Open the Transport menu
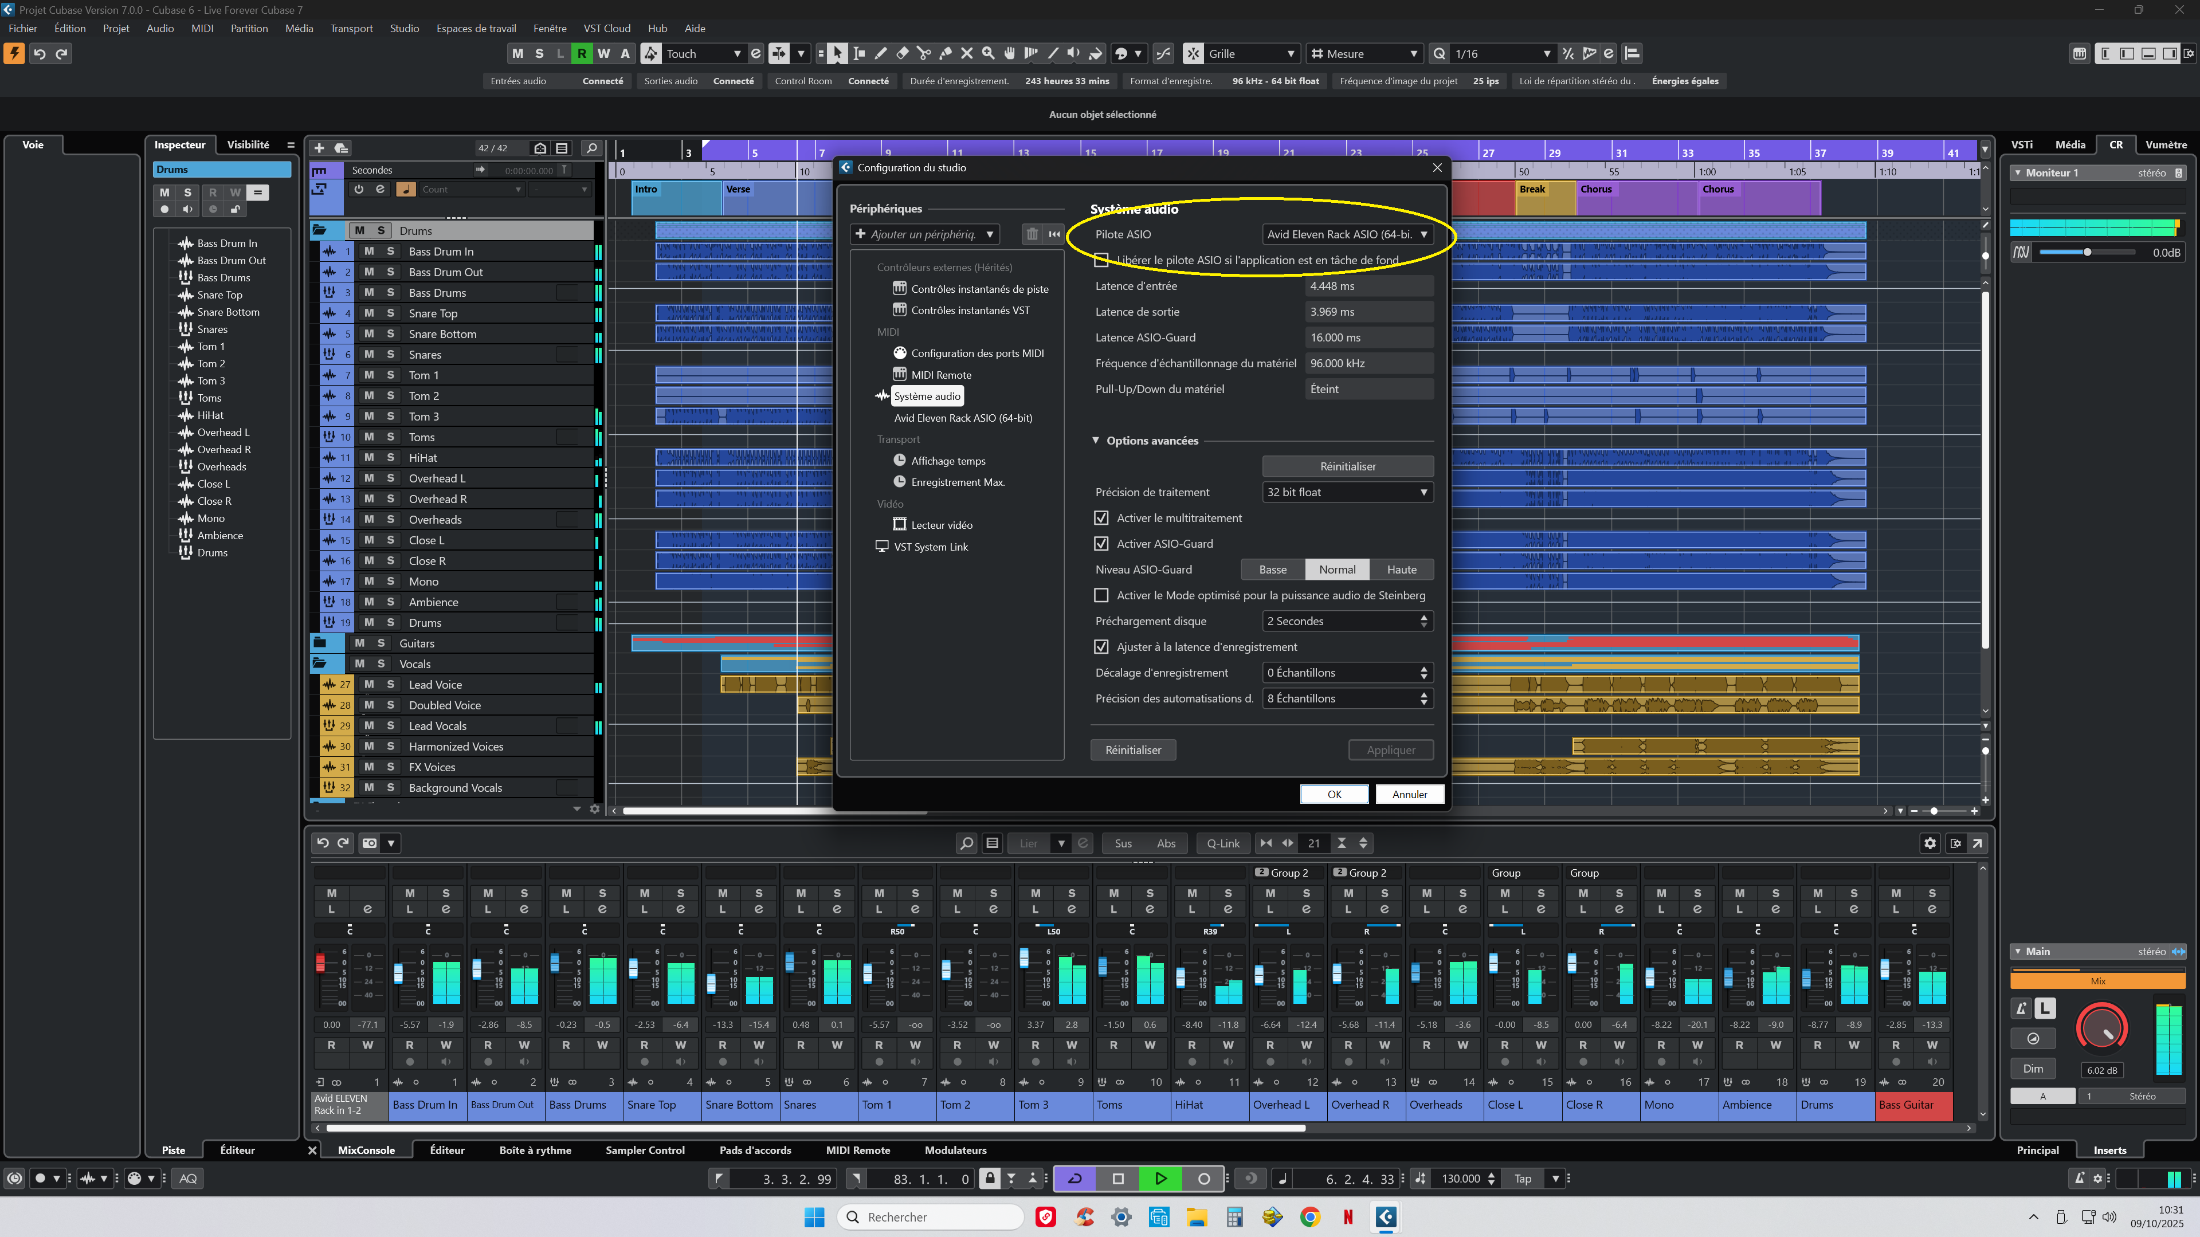Screen dimensions: 2200x1237 coord(351,28)
